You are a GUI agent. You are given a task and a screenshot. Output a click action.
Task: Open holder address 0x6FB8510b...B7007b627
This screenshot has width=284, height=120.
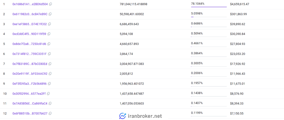click(x=30, y=113)
